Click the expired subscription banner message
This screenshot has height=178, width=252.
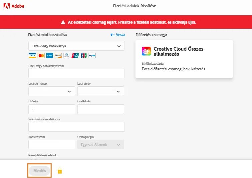[x=132, y=22]
